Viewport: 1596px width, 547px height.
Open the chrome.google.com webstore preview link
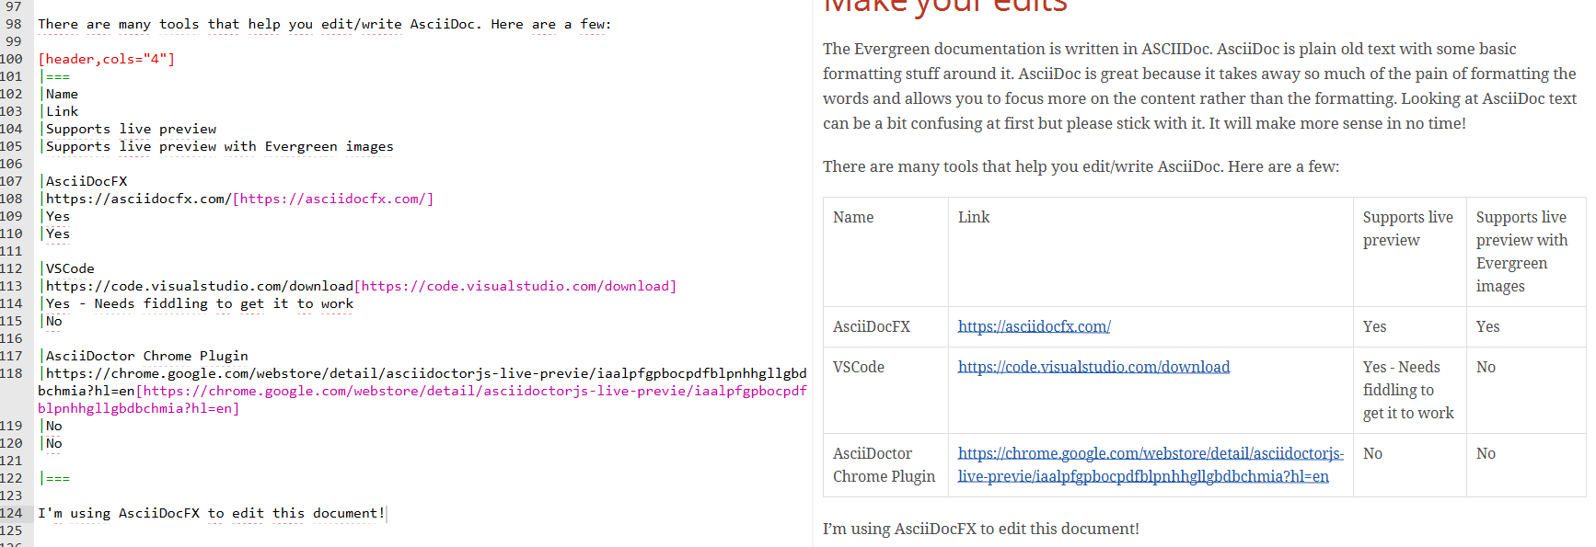[x=1151, y=465]
